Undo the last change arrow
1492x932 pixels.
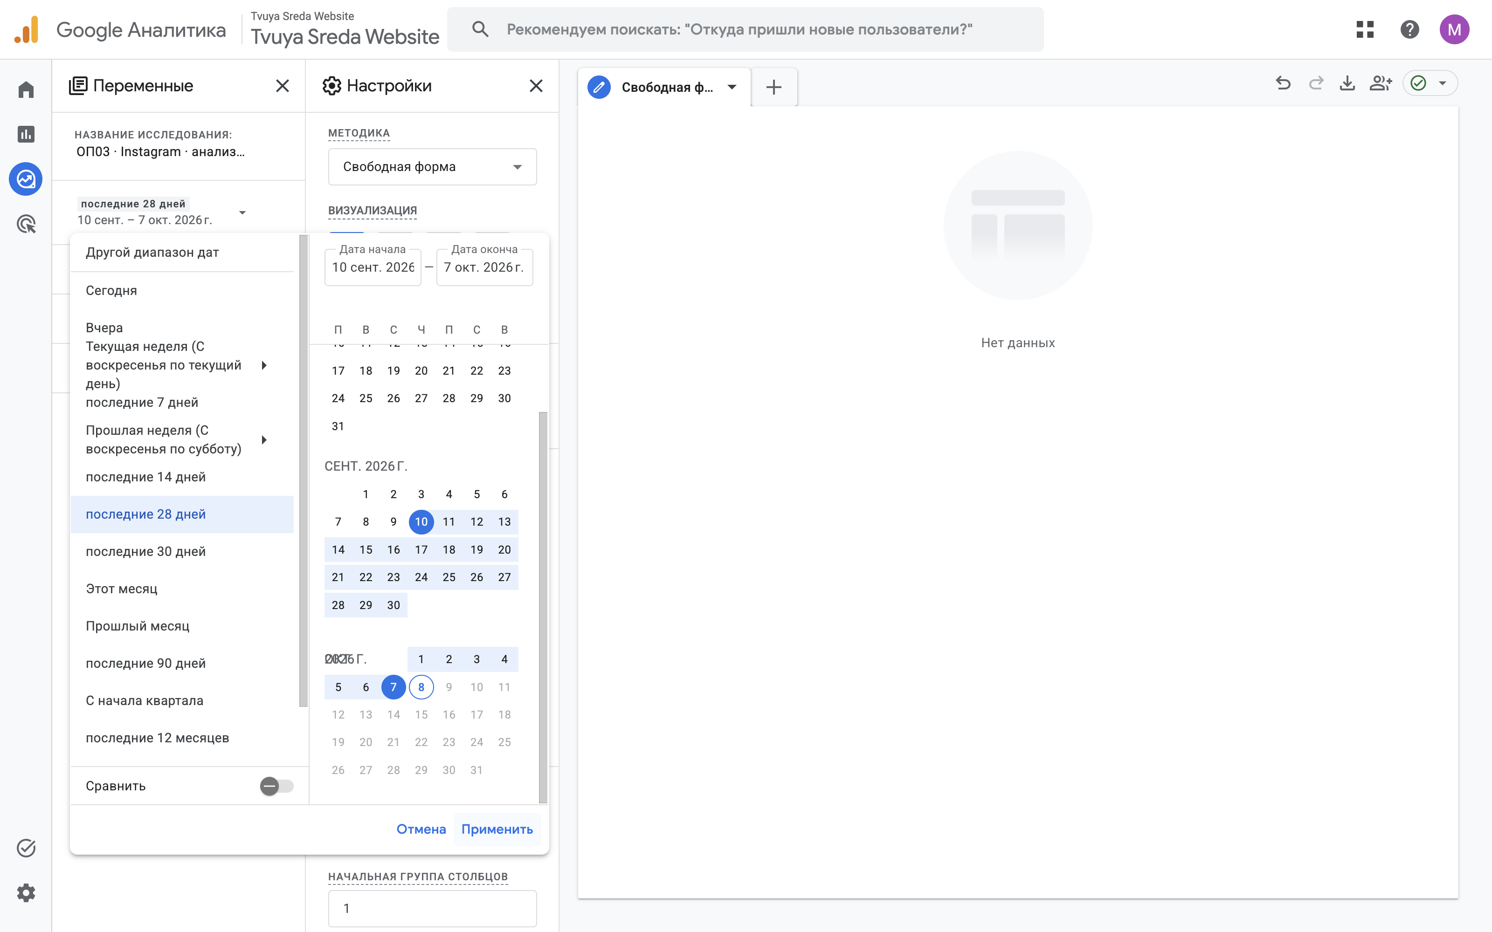[x=1283, y=83]
